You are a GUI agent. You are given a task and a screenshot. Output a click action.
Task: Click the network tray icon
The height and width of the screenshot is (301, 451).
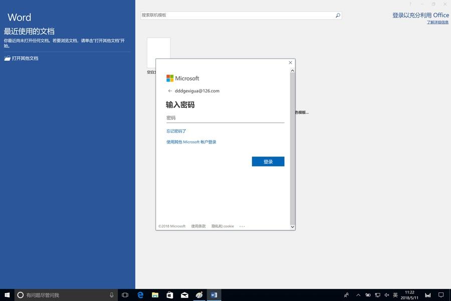click(x=378, y=295)
